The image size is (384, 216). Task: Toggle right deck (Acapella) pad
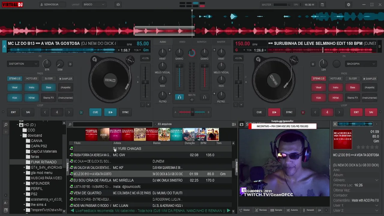(x=370, y=87)
